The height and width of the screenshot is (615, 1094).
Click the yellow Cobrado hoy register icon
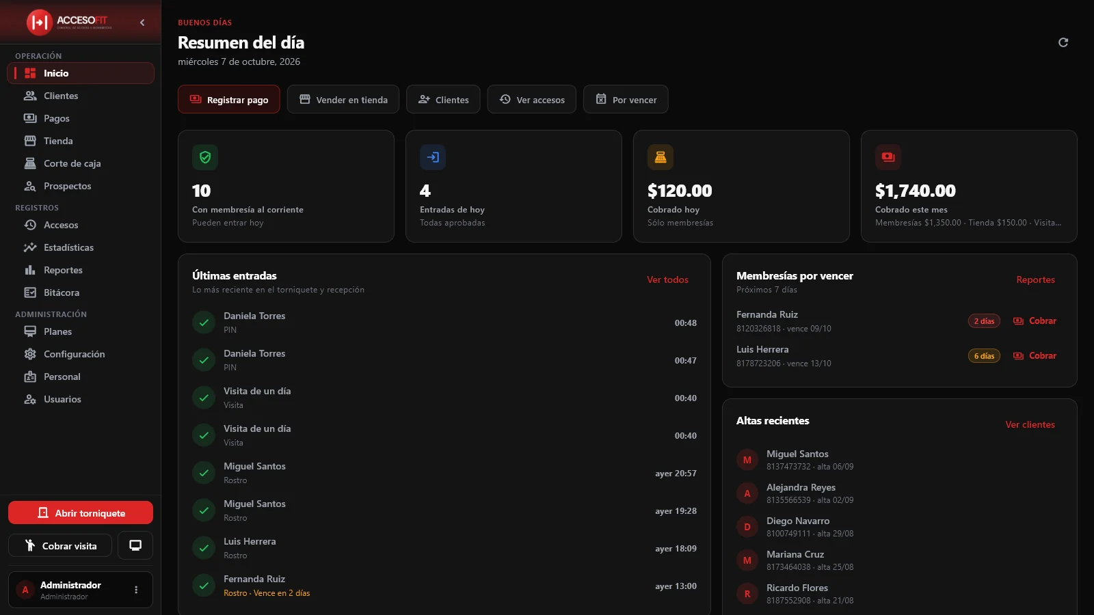(661, 157)
